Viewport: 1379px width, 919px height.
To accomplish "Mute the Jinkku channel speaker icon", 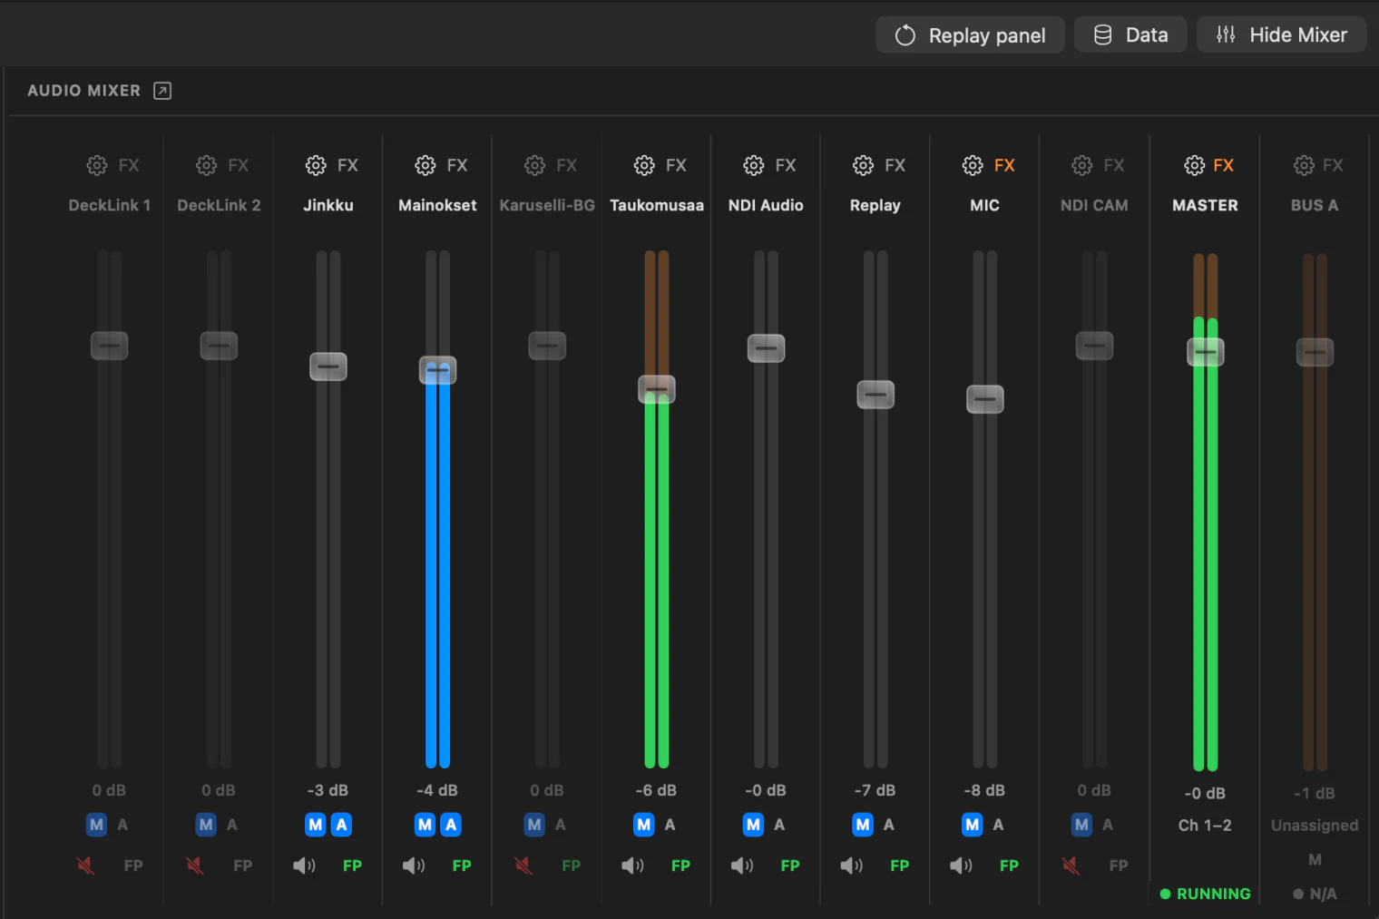I will [x=305, y=865].
